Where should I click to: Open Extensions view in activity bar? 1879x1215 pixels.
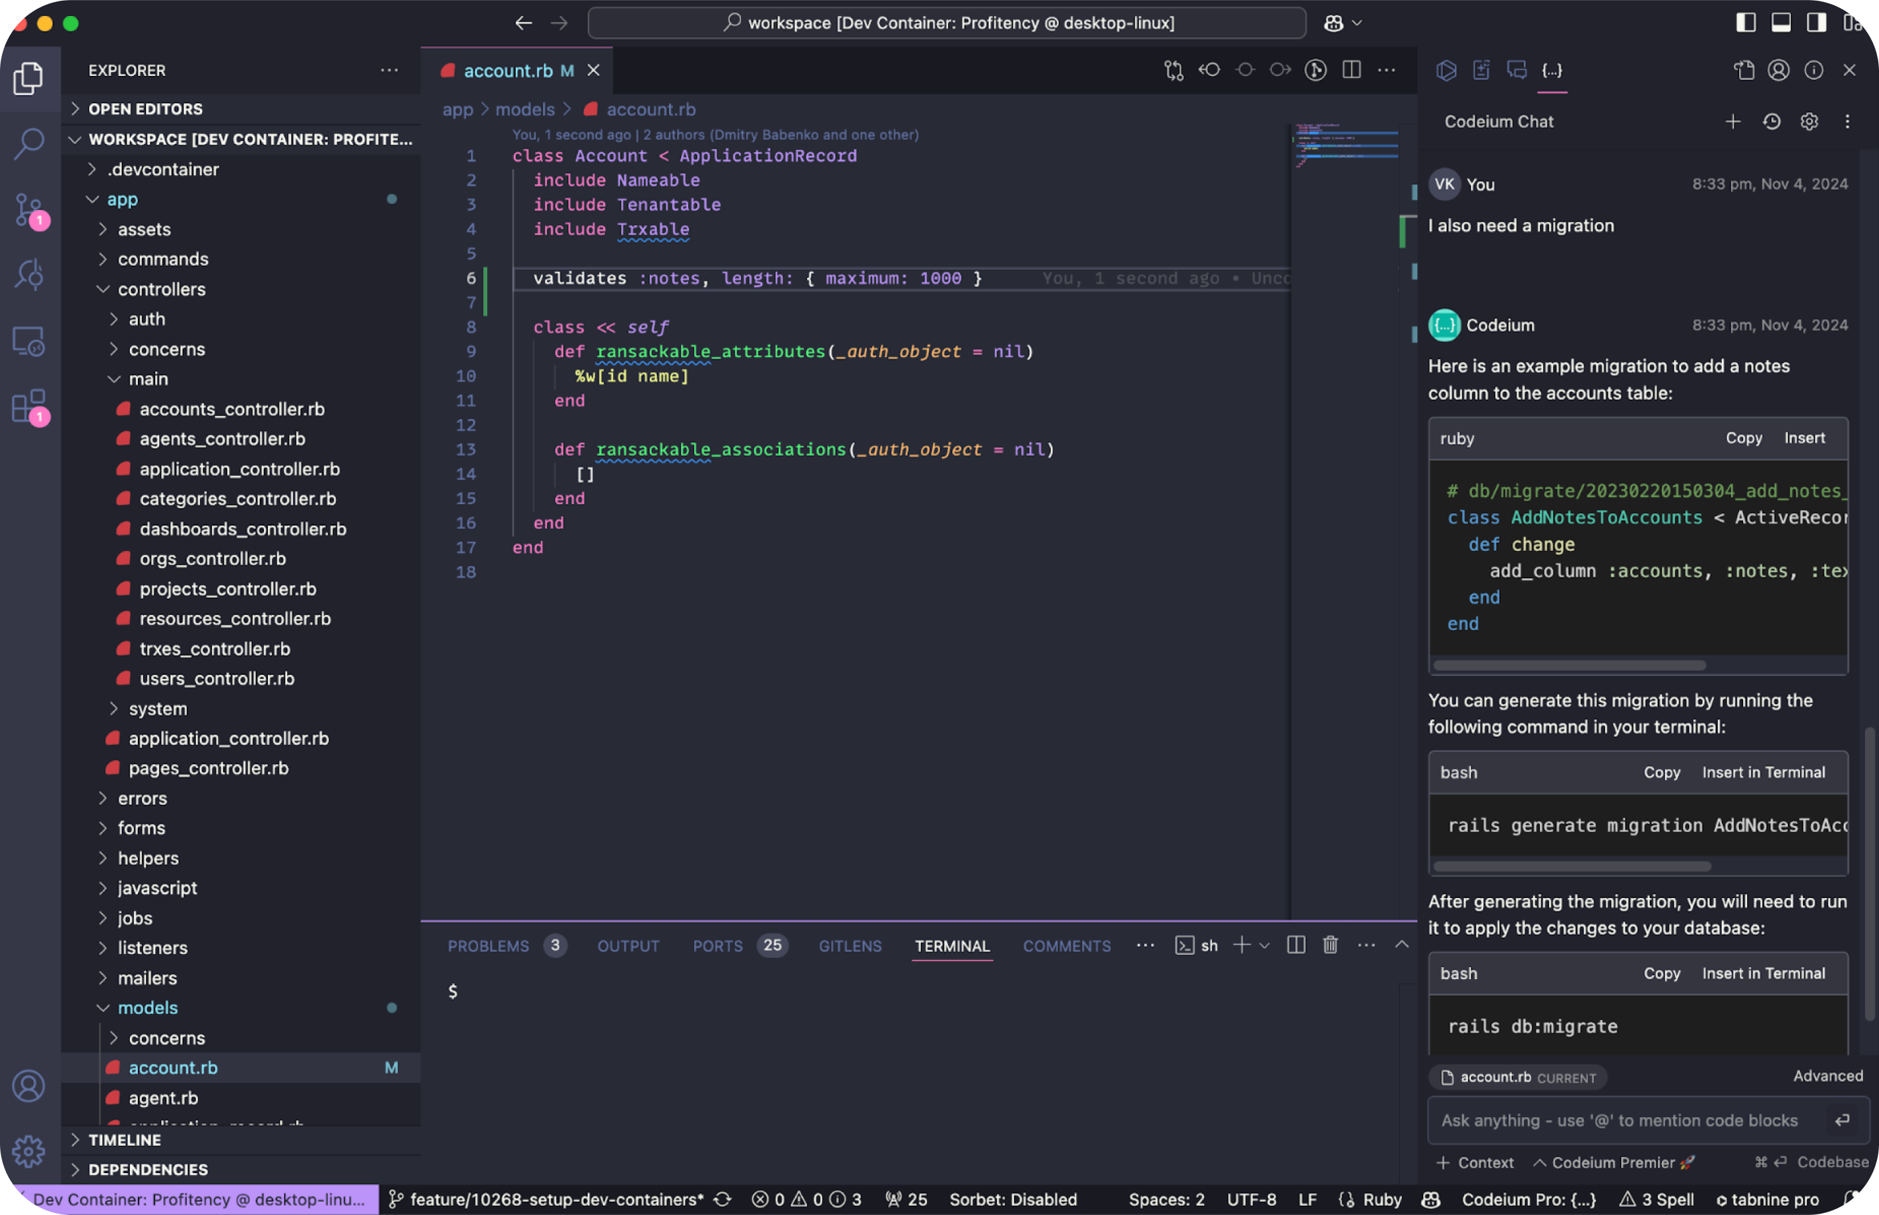tap(29, 406)
